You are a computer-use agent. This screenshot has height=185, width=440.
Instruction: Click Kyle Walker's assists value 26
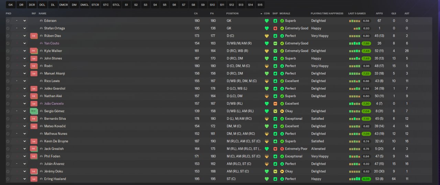click(x=407, y=51)
